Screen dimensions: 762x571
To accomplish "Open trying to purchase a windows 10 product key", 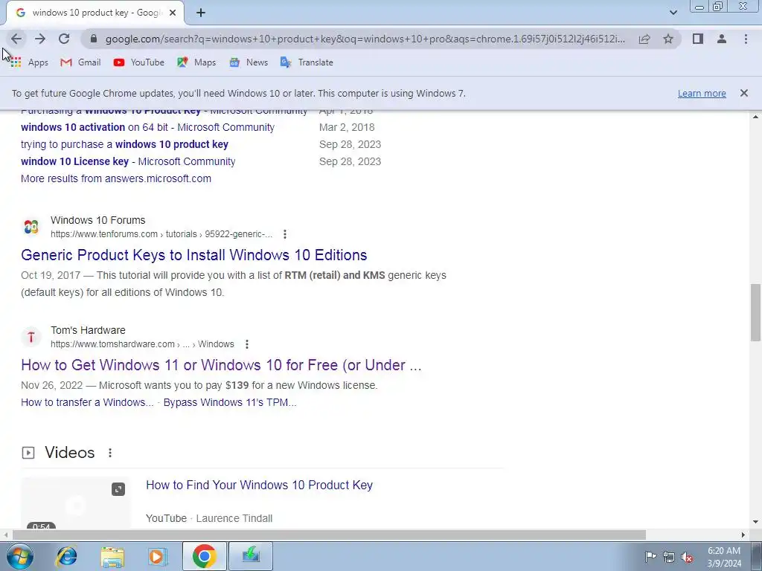I will coord(124,144).
